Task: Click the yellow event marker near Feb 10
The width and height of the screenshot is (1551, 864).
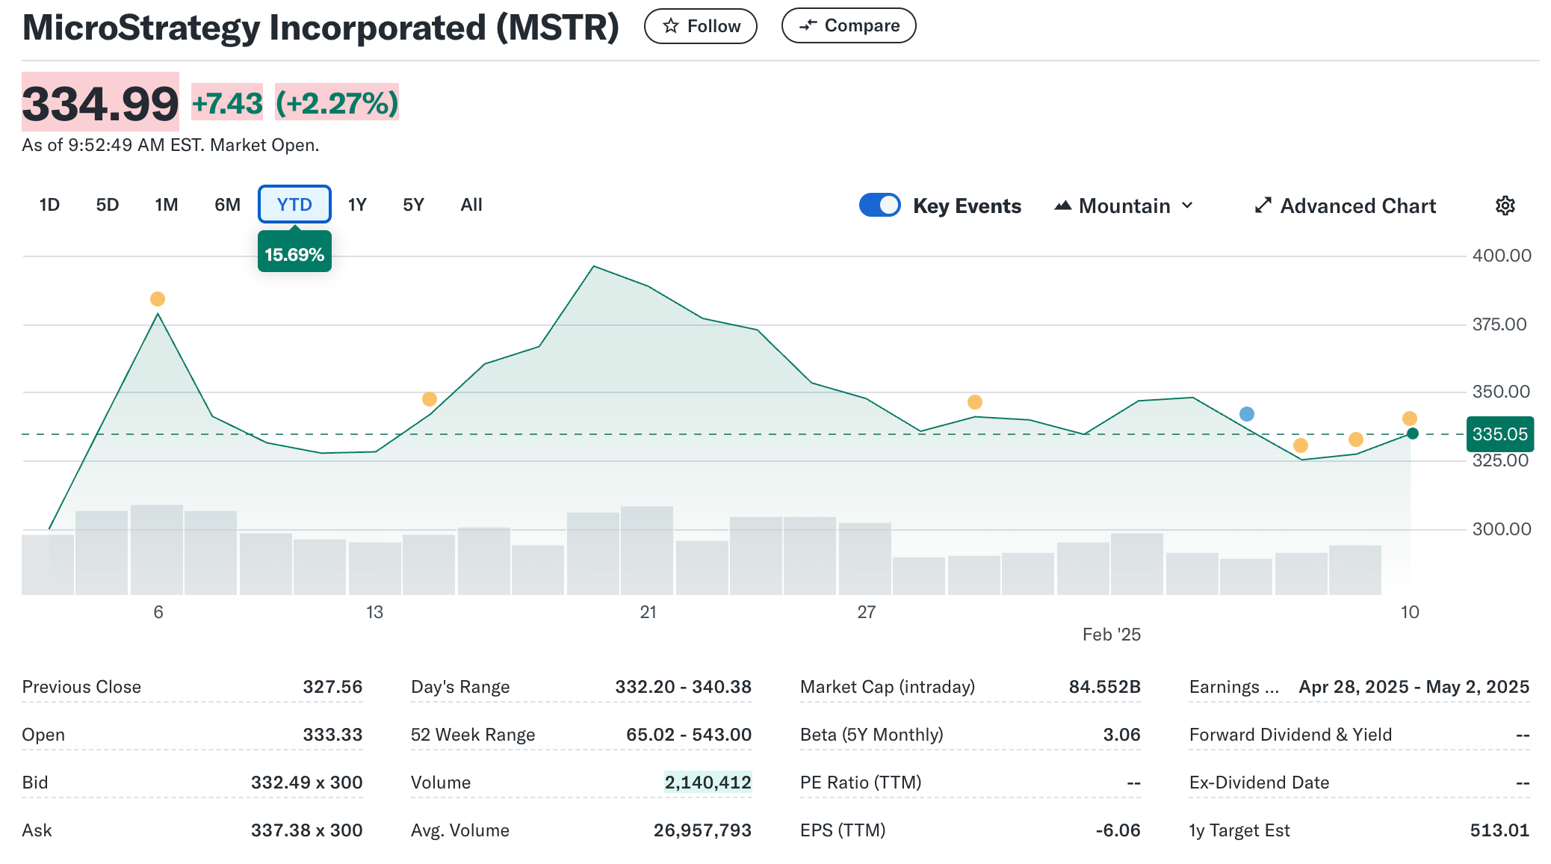Action: tap(1409, 418)
